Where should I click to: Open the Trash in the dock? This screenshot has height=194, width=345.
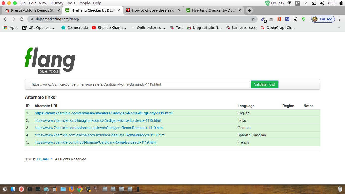(340, 189)
